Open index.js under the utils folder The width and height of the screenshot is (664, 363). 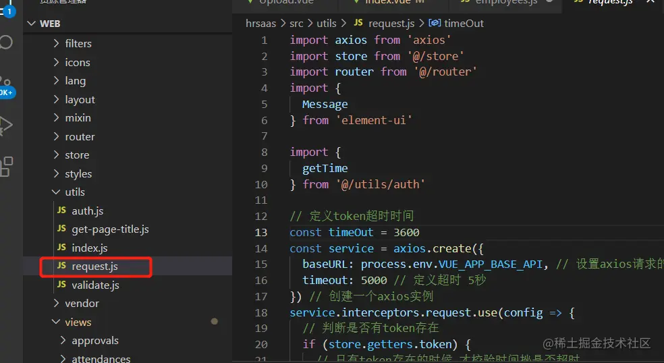[128, 248]
